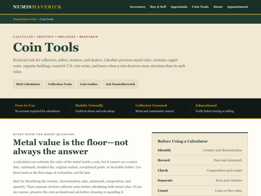Image resolution: width=261 pixels, height=196 pixels.
Task: Click 'Country and denomination' value
Action: click(222, 150)
